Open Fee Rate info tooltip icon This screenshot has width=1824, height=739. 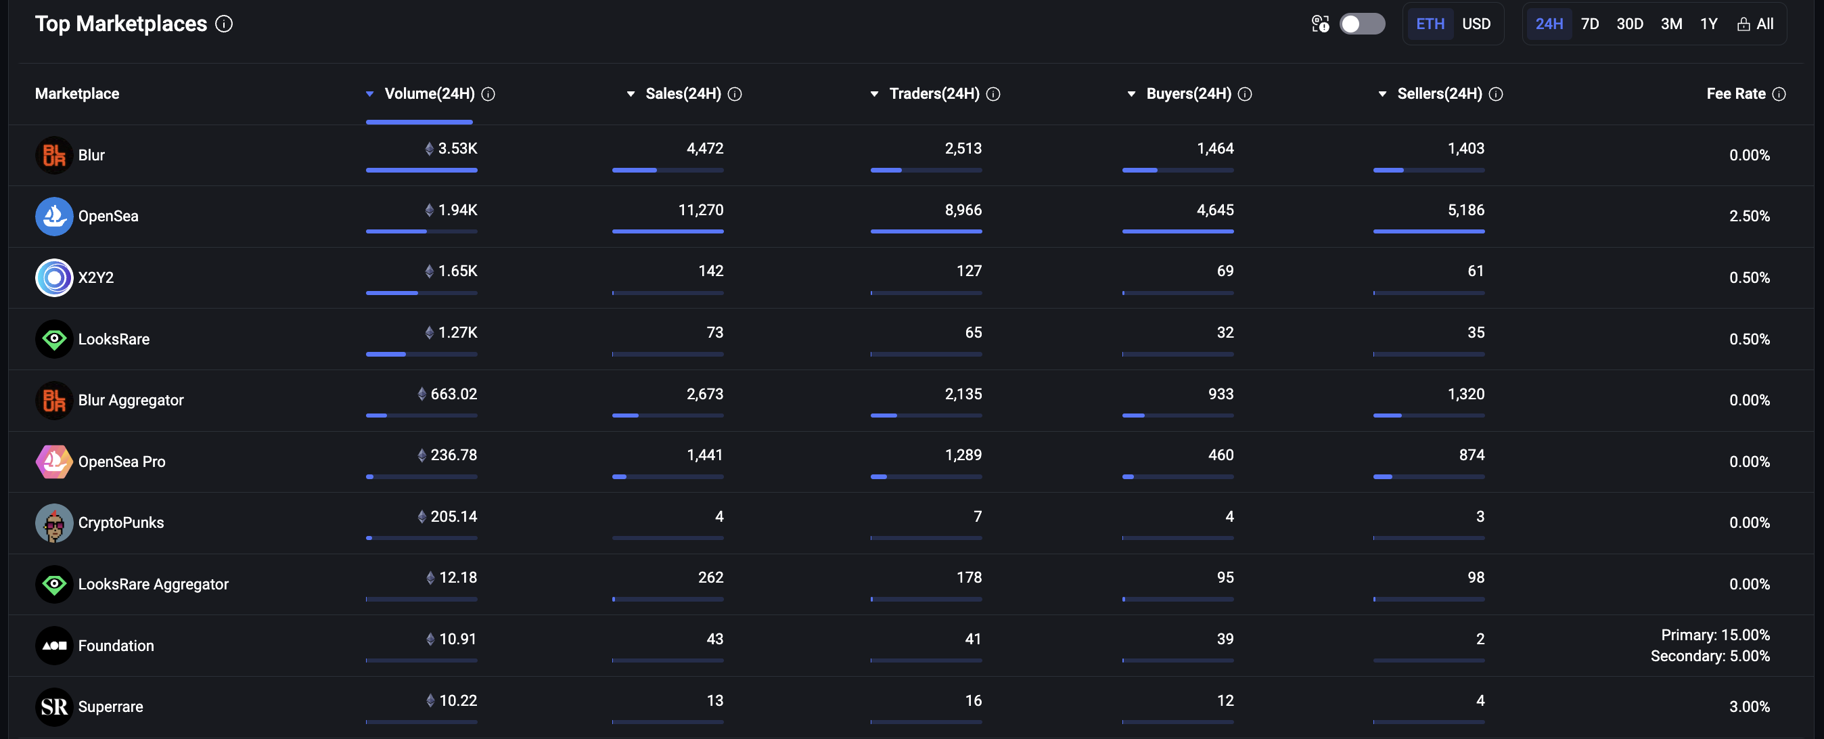1779,94
